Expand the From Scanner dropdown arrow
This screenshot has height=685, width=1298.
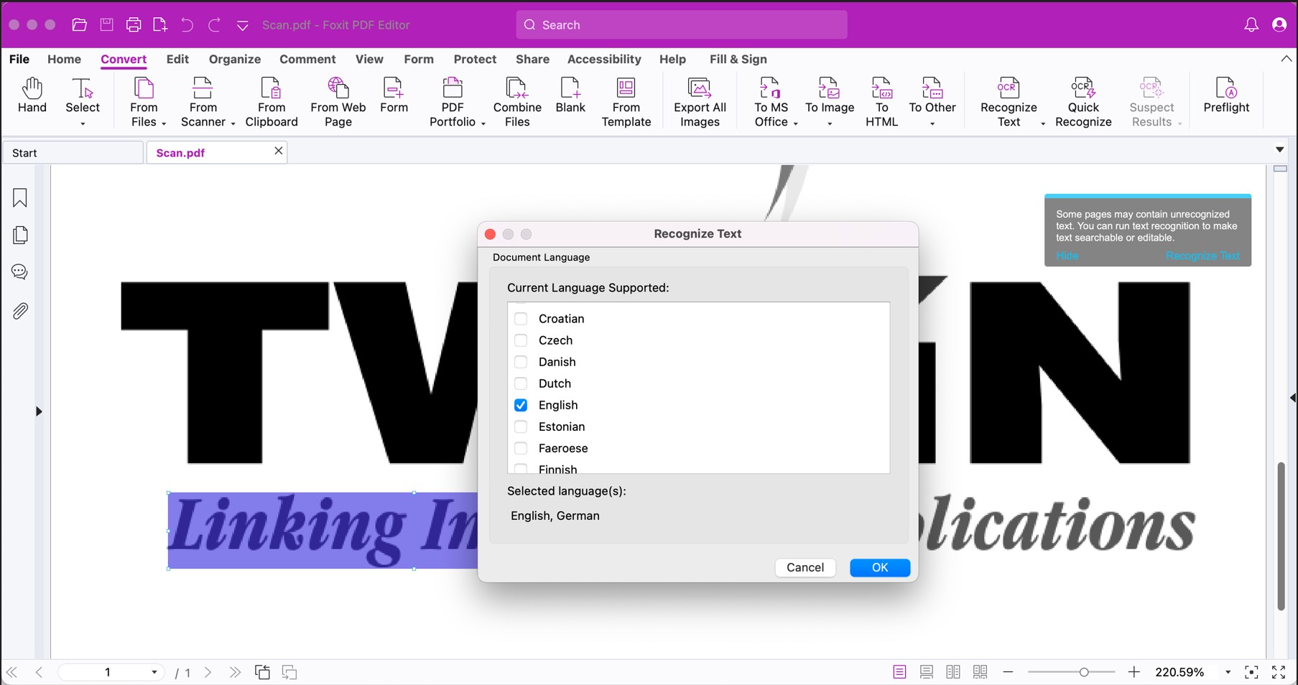click(233, 124)
